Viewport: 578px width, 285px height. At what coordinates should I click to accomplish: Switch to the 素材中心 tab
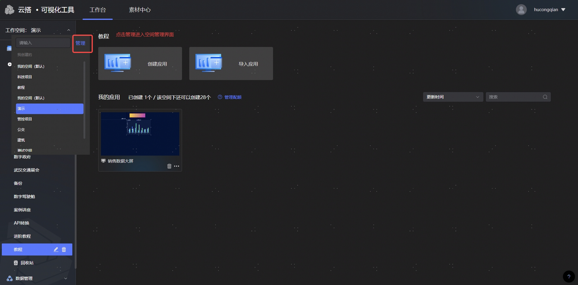[x=140, y=10]
